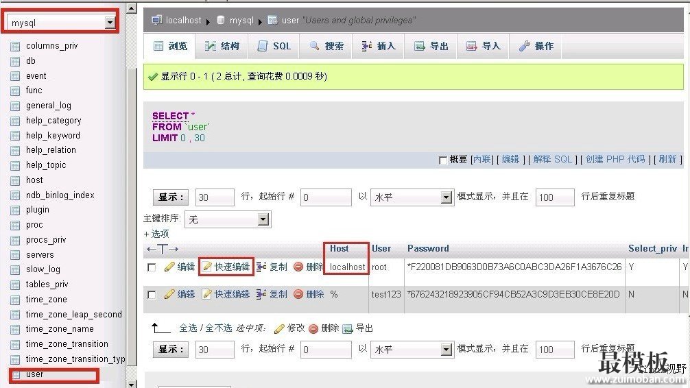Screen dimensions: 690x388
Task: Open the help_topic table
Action: (x=46, y=165)
